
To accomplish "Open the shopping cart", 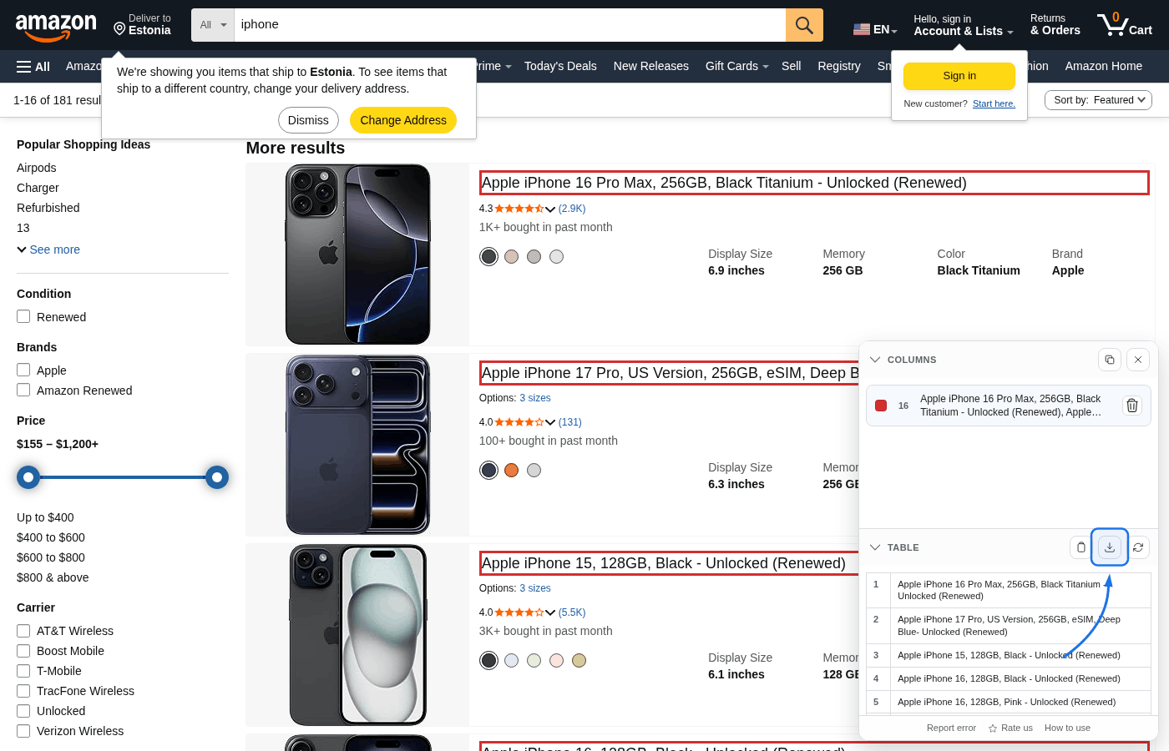I will tap(1125, 25).
